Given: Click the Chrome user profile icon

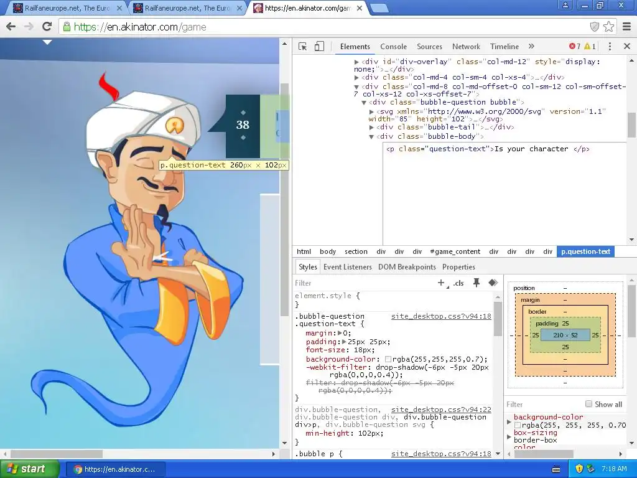Looking at the screenshot, I should (565, 5).
